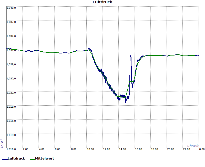Click the 2:00 time label
The width and height of the screenshot is (205, 167).
click(x=26, y=149)
